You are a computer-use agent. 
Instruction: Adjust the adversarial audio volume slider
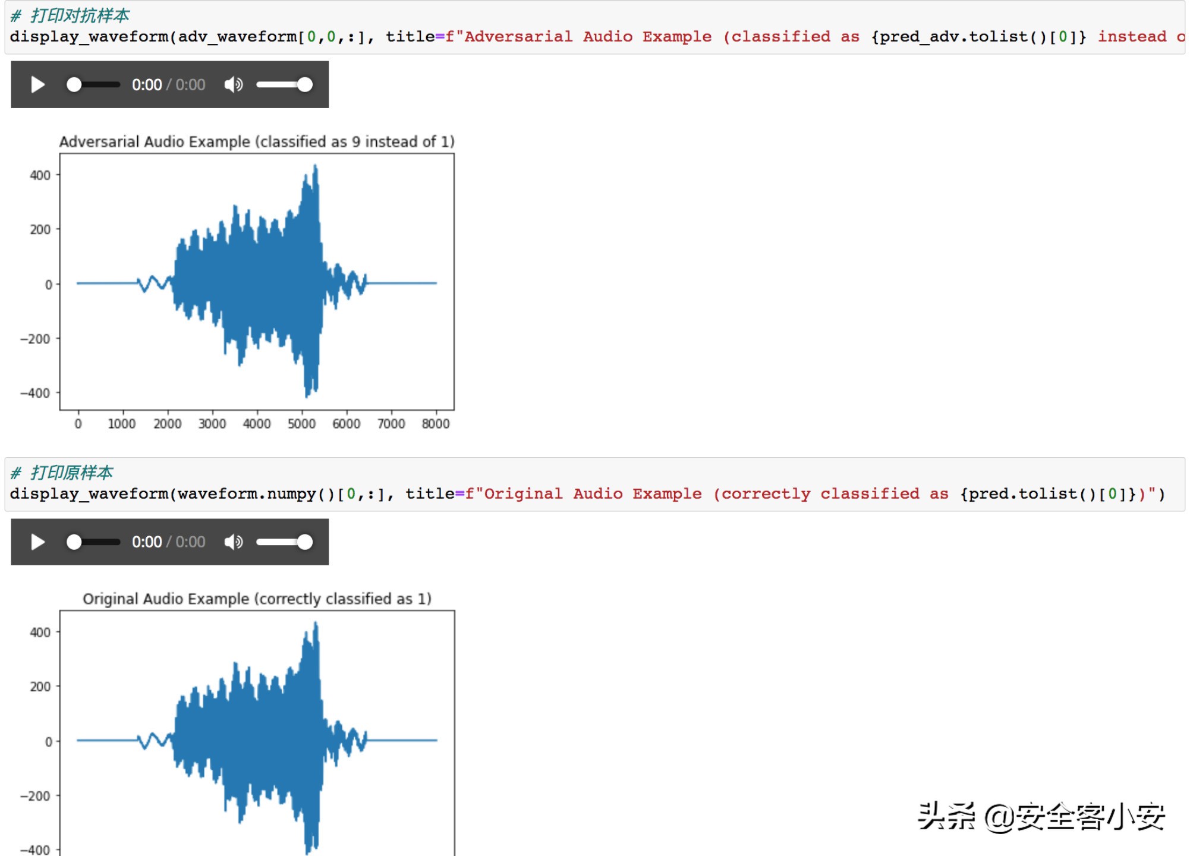285,85
